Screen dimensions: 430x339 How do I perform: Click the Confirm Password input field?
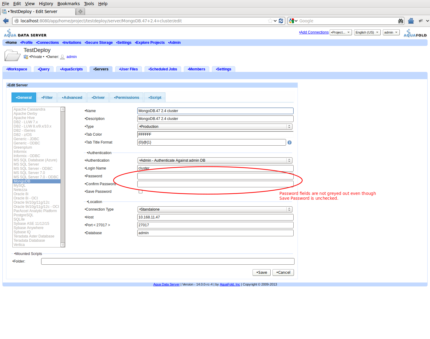[215, 184]
